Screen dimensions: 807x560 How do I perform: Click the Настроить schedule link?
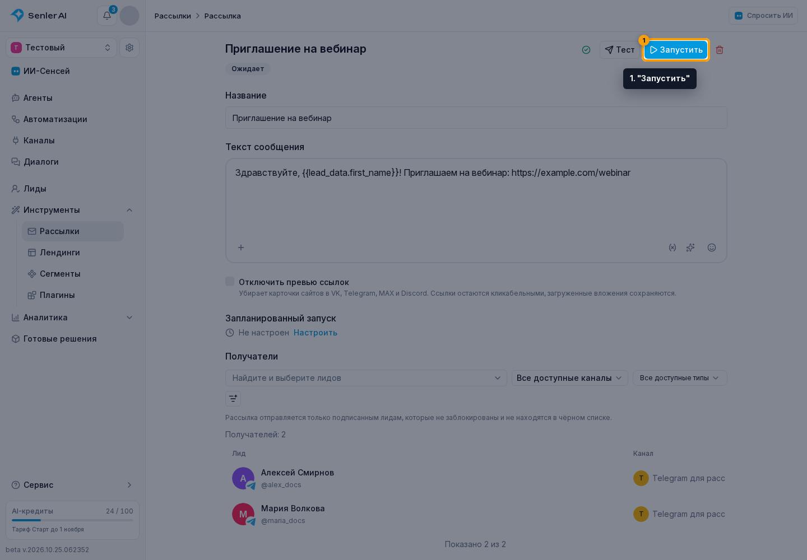[x=316, y=333]
